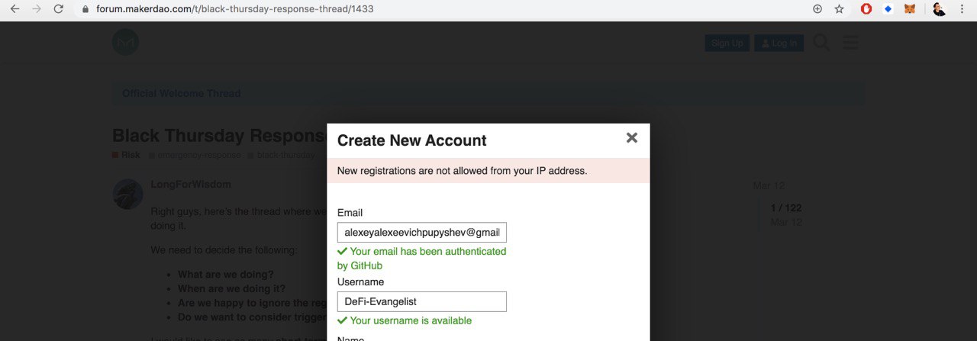This screenshot has width=977, height=341.
Task: Open the Chrome profile avatar
Action: (939, 9)
